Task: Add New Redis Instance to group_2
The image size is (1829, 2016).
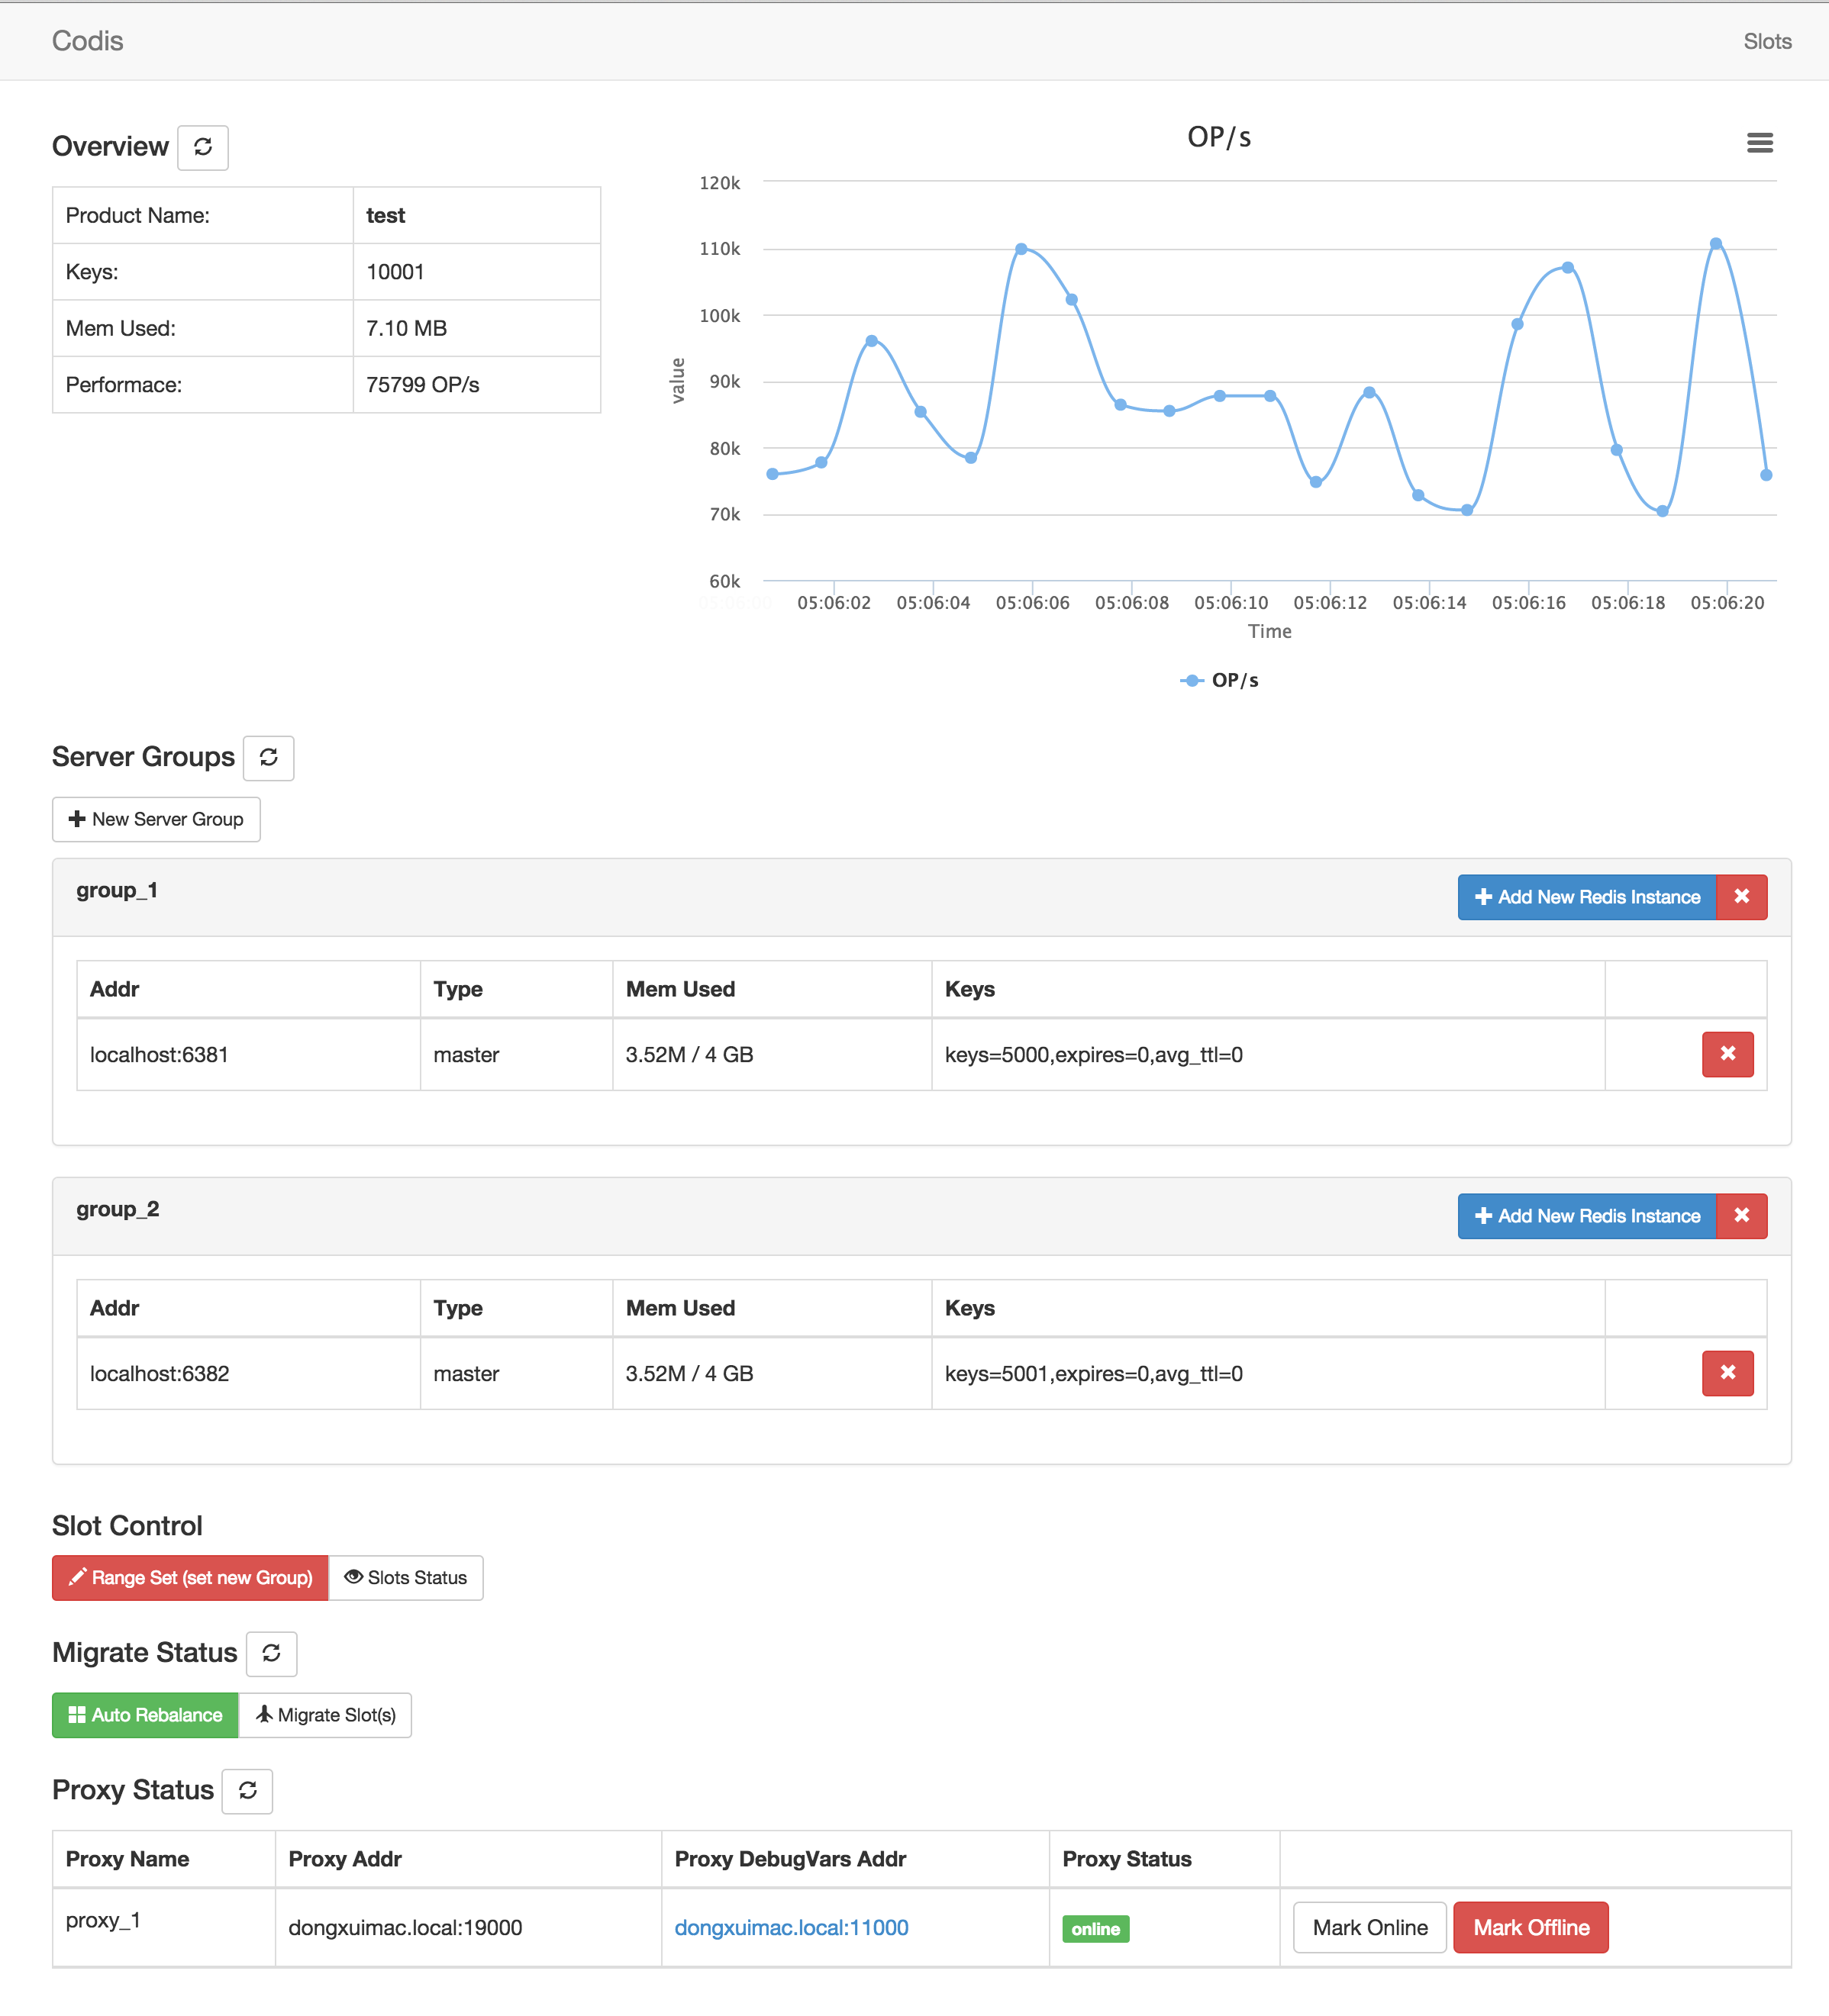Action: (x=1587, y=1216)
